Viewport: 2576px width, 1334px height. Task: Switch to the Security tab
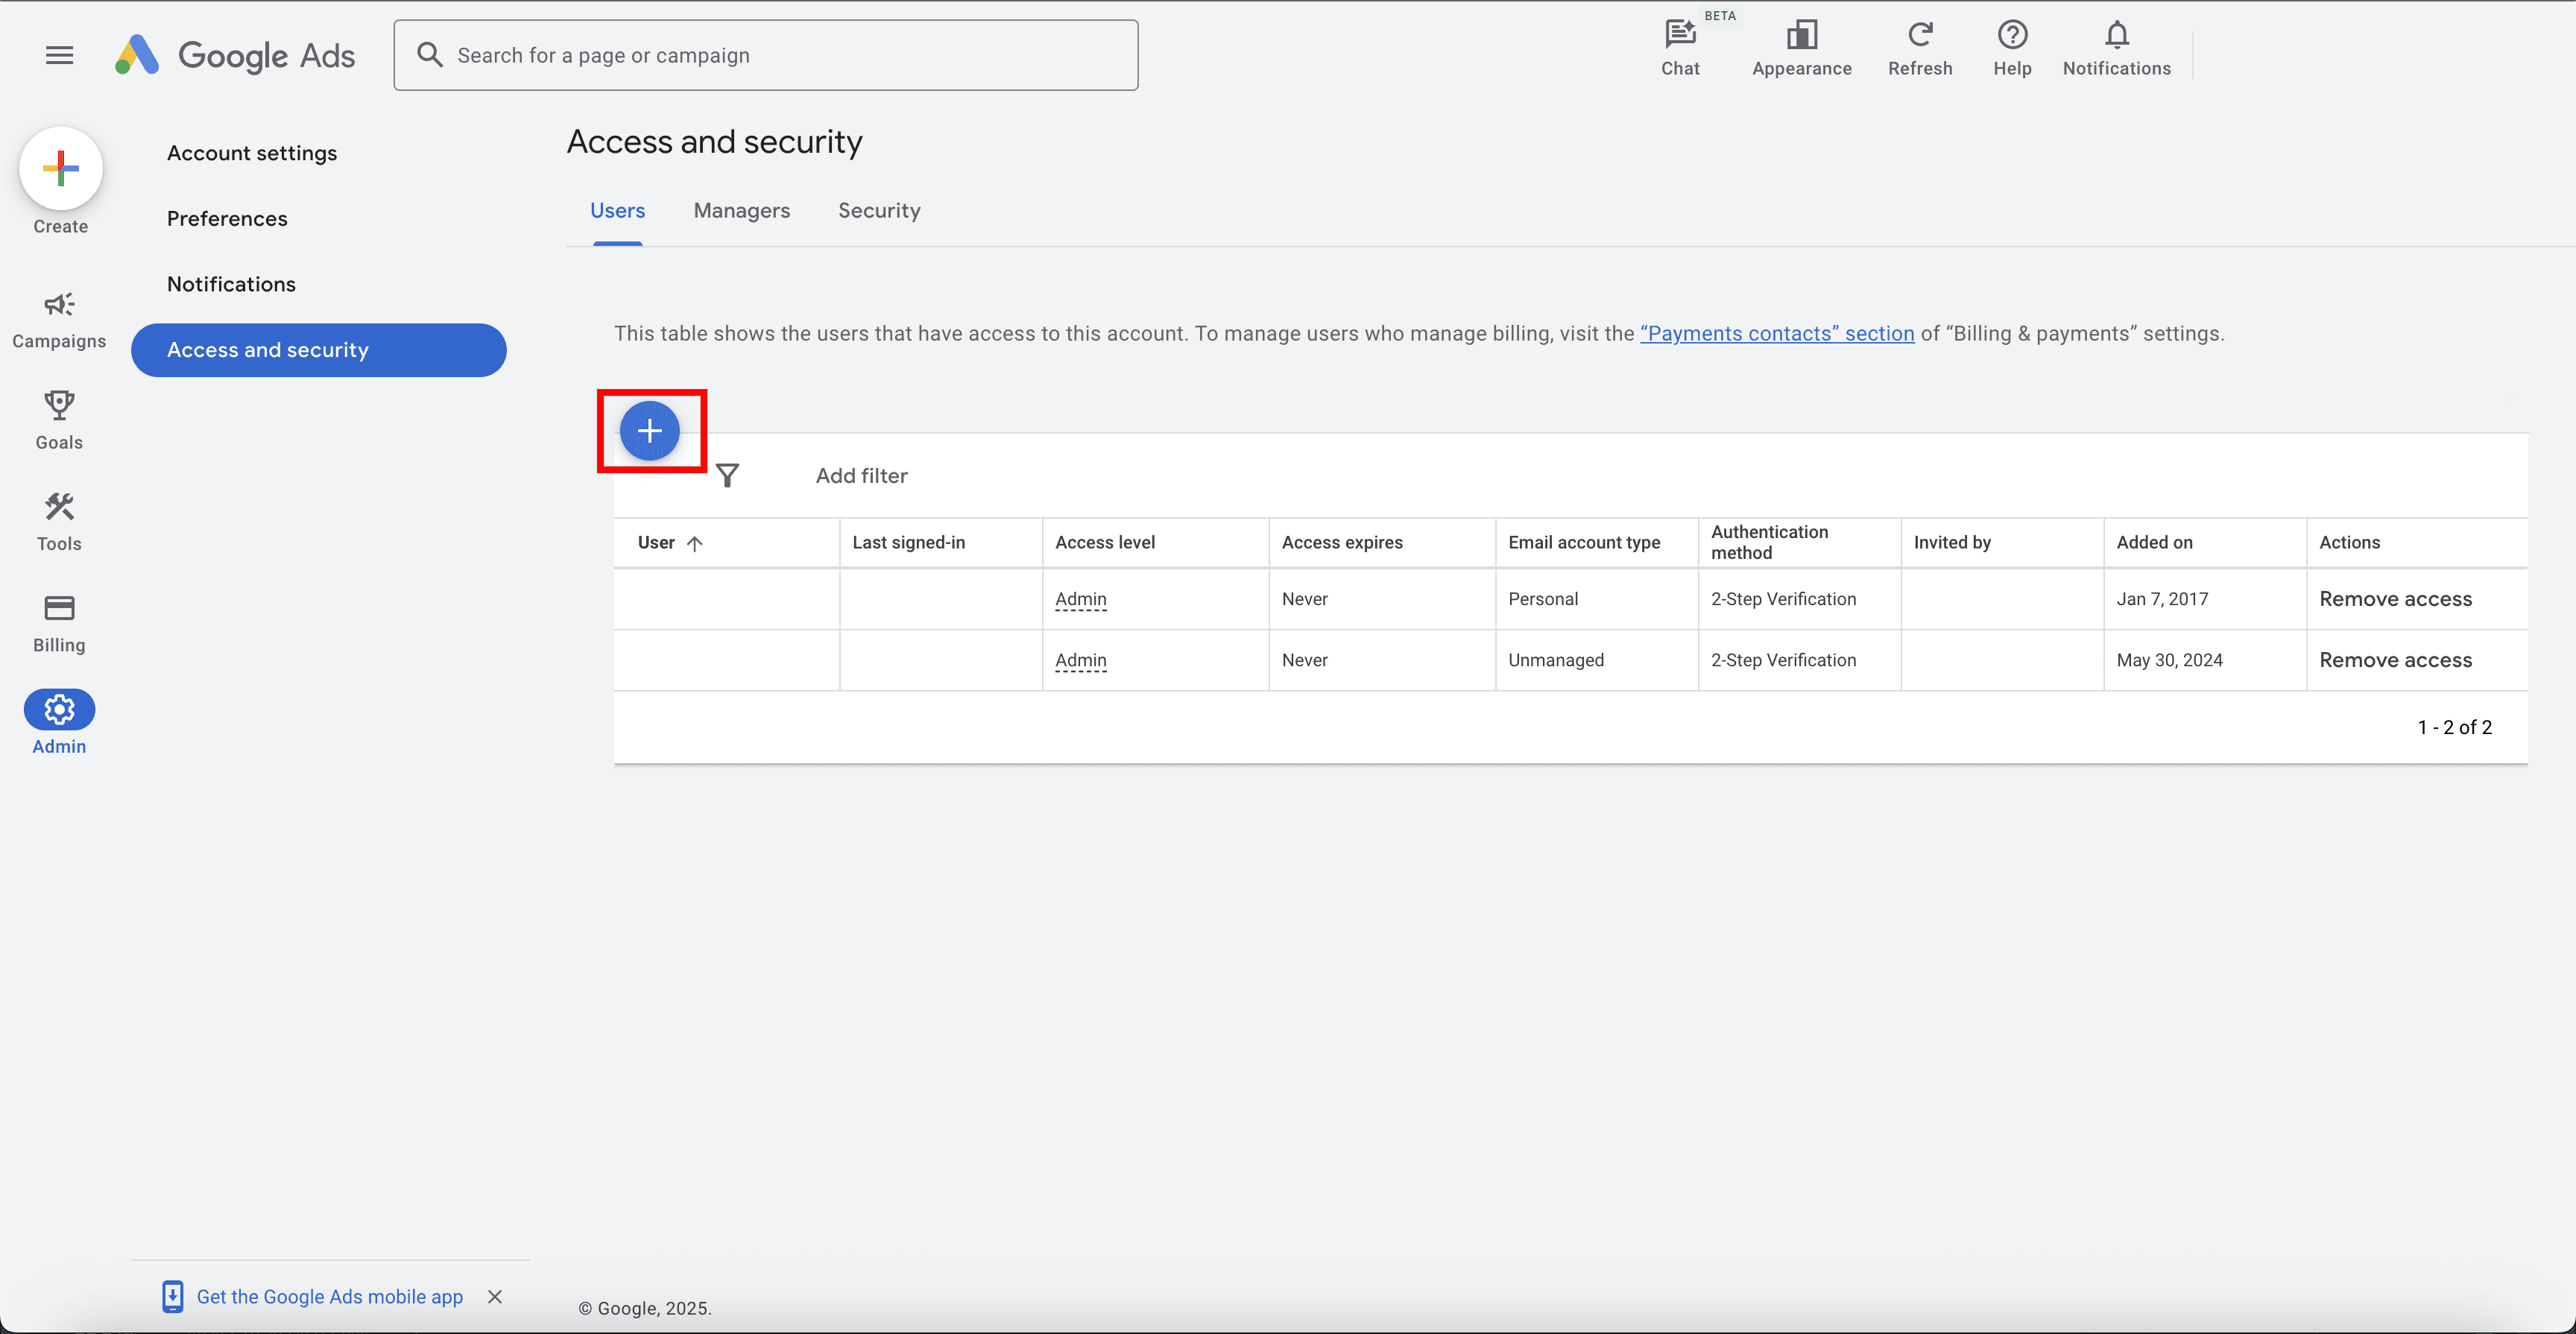coord(879,211)
